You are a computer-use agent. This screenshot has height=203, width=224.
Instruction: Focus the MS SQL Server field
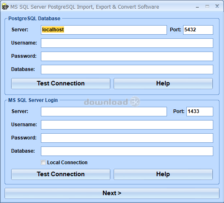104,111
